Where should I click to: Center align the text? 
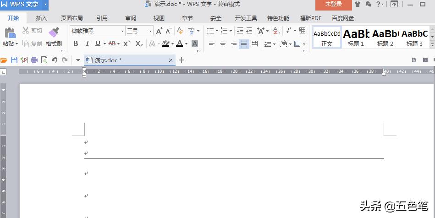[x=222, y=44]
